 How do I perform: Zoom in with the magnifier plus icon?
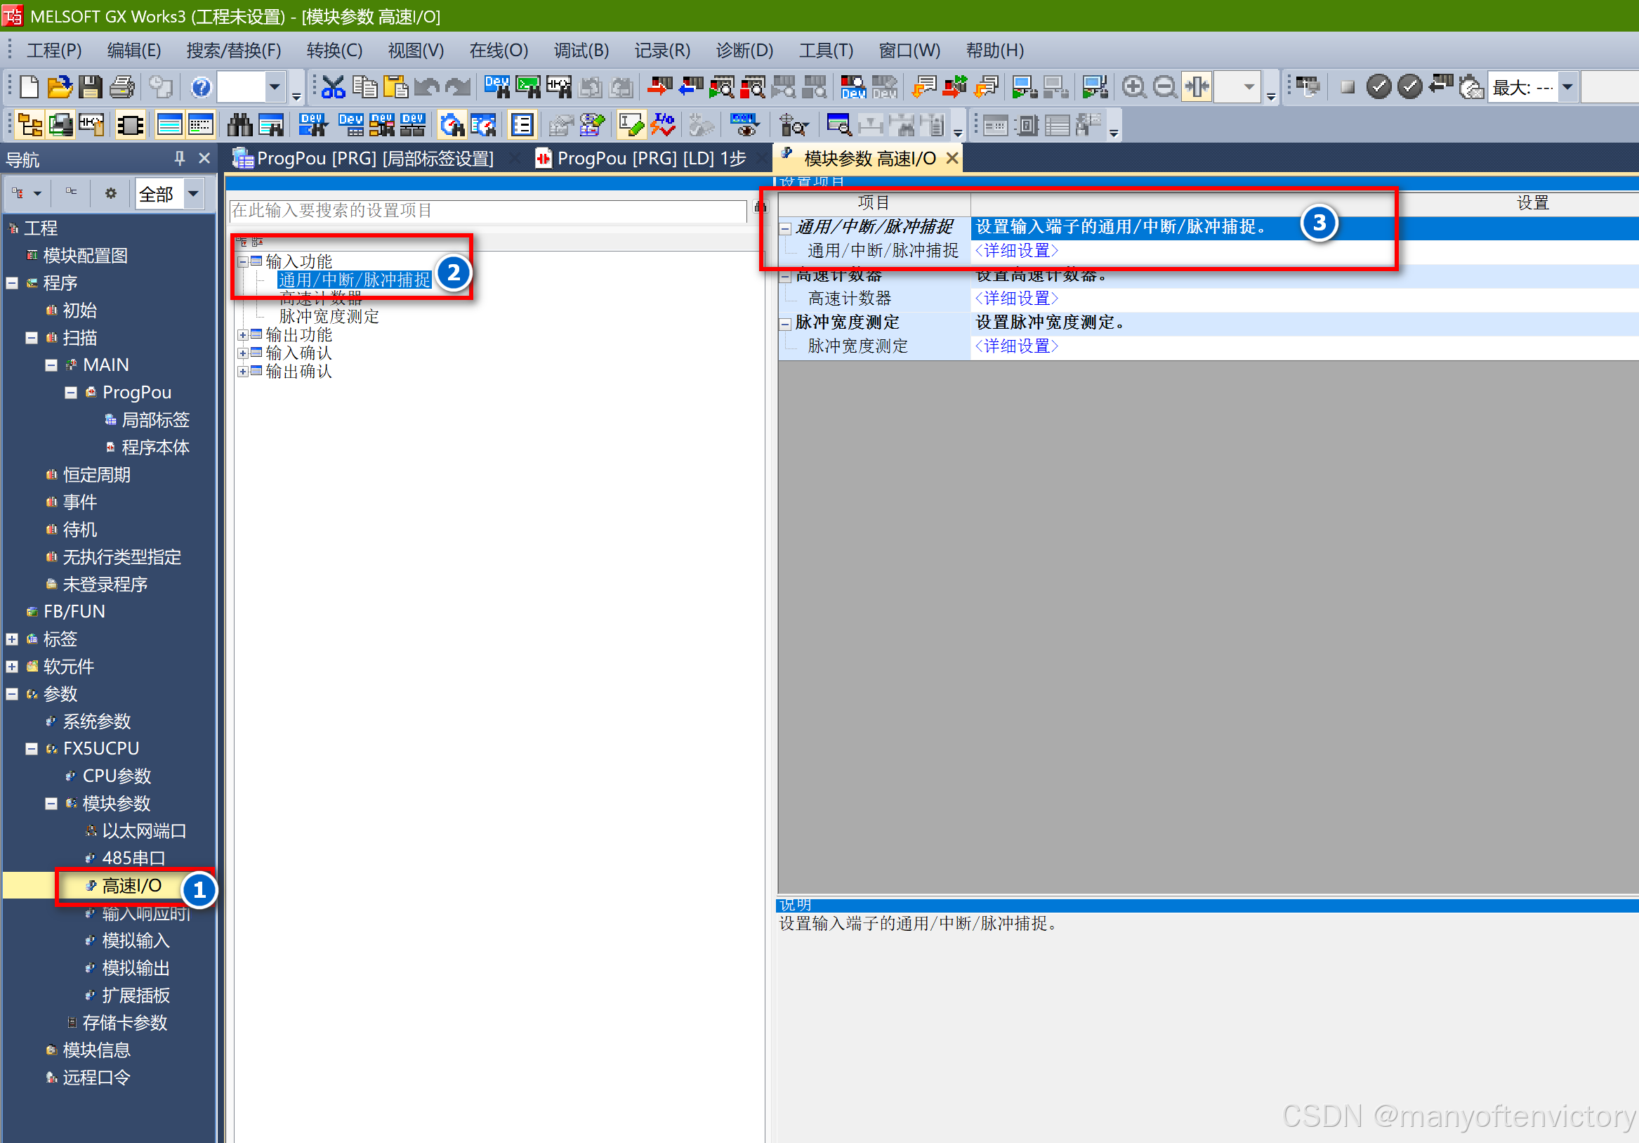[x=1133, y=87]
